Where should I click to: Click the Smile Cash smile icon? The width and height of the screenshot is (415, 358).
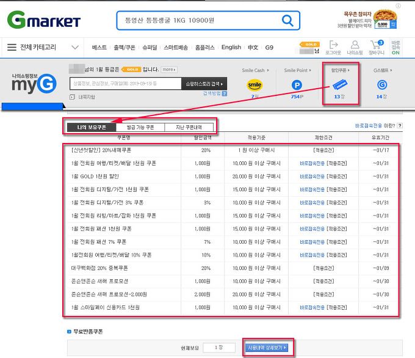click(254, 85)
